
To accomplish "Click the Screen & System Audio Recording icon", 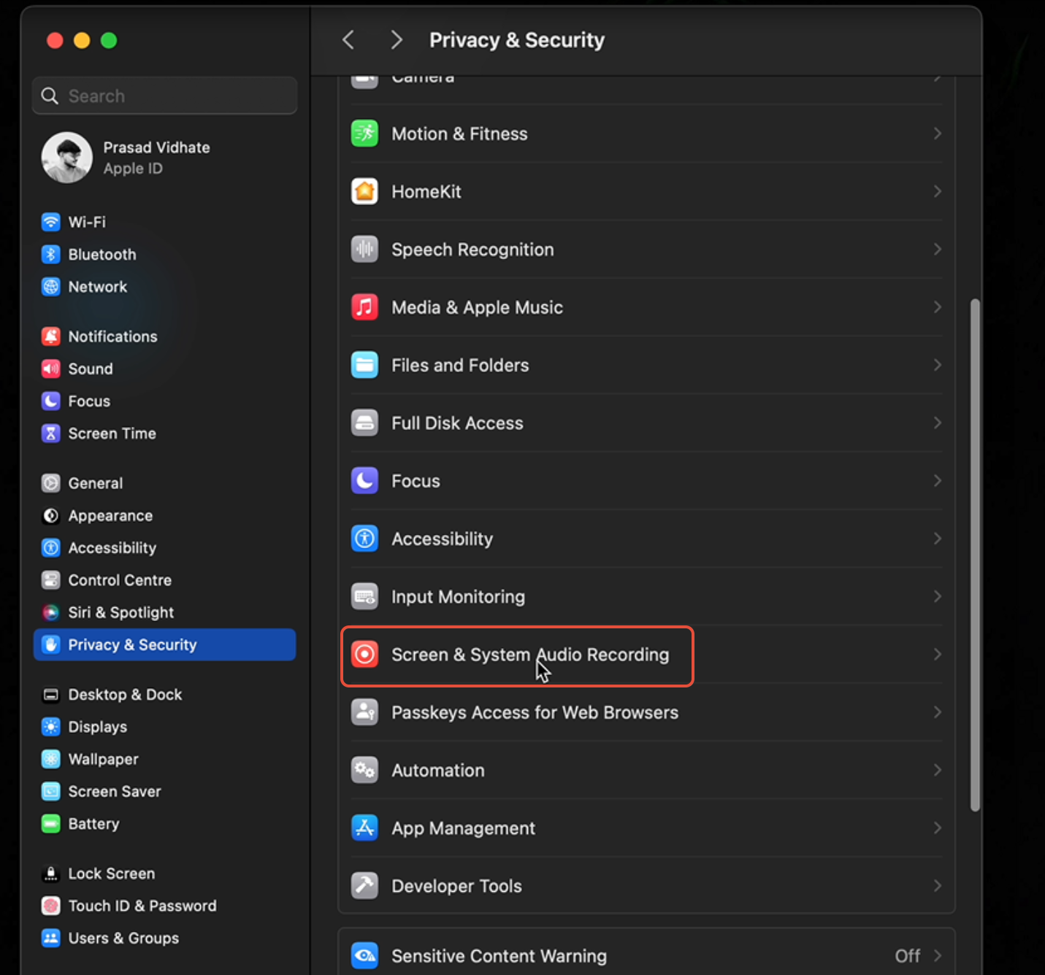I will (364, 655).
